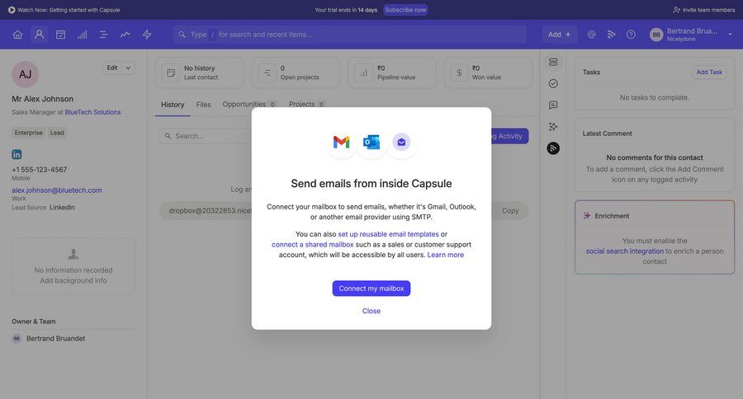
Task: Open the Enrichment sparkle sidebar icon
Action: click(x=553, y=126)
